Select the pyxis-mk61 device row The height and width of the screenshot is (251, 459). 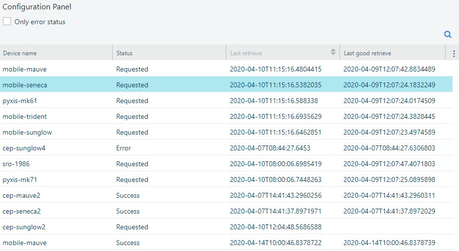click(20, 101)
